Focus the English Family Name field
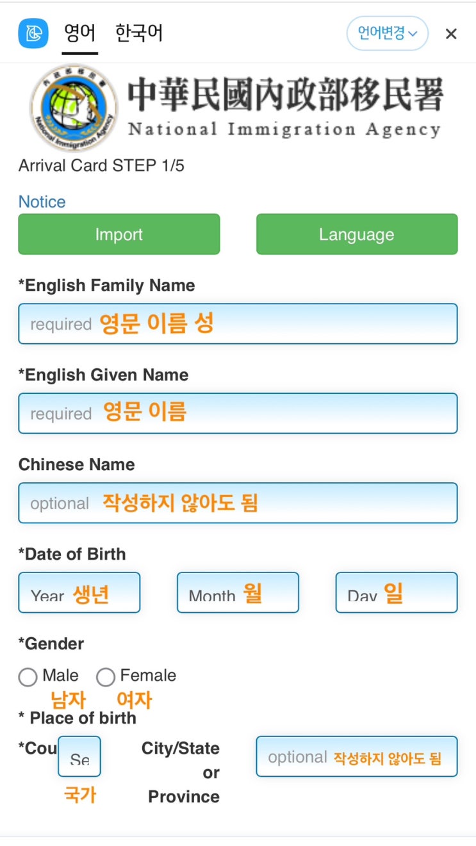 pyautogui.click(x=238, y=323)
